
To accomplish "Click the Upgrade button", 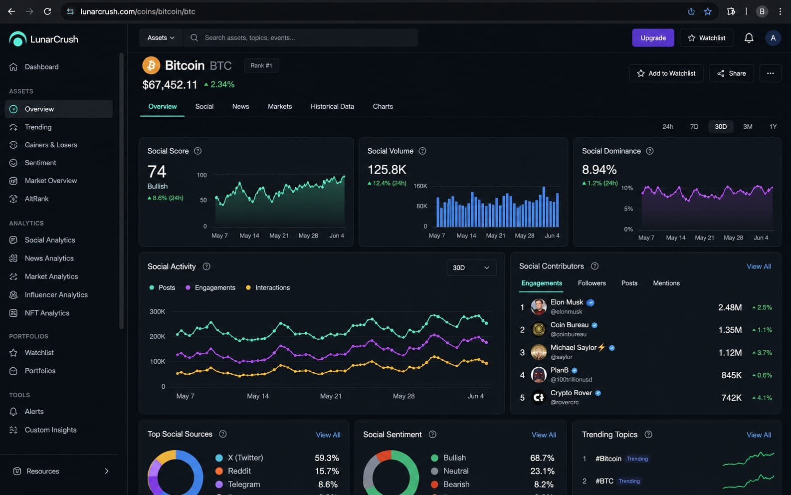I will pos(653,38).
